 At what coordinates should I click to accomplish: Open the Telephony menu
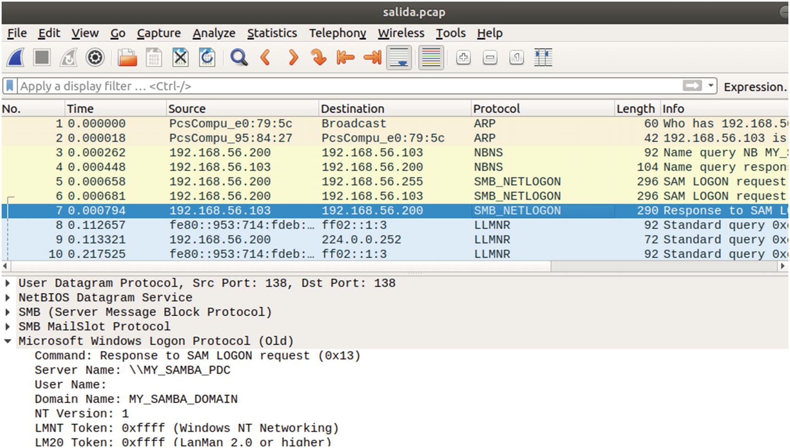tap(338, 33)
